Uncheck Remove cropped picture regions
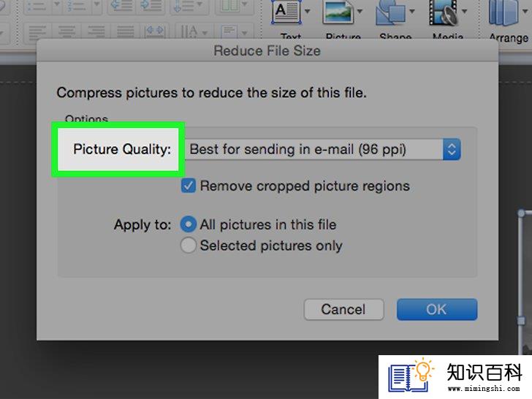 coord(189,186)
